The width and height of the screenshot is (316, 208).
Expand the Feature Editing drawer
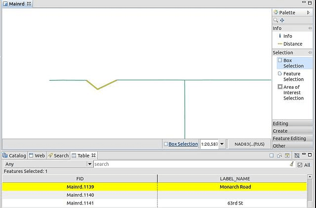point(292,139)
